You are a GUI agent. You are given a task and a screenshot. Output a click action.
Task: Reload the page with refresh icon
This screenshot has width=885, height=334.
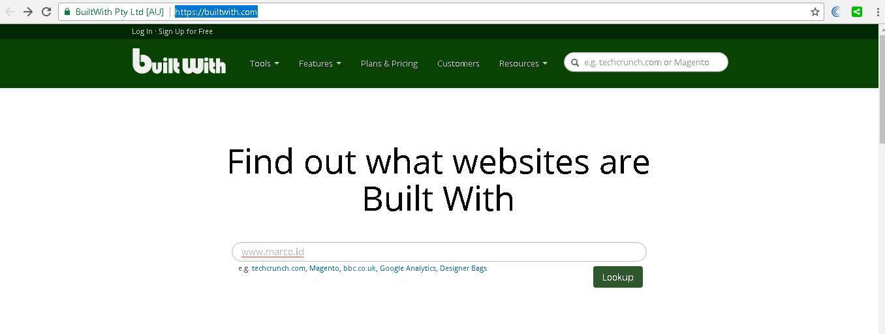pyautogui.click(x=46, y=12)
